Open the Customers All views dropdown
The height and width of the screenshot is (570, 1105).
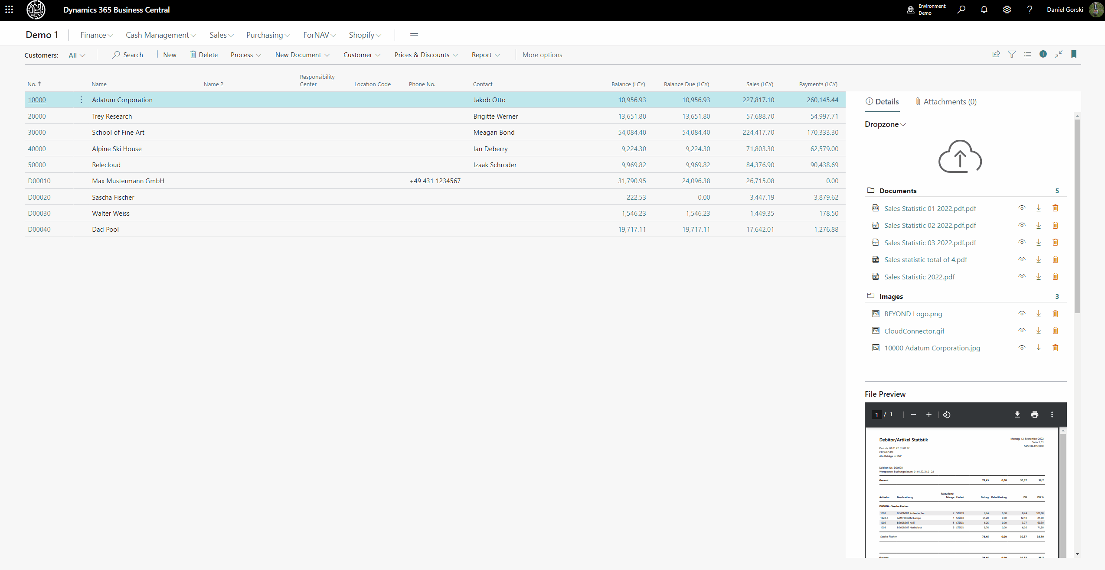(x=77, y=55)
